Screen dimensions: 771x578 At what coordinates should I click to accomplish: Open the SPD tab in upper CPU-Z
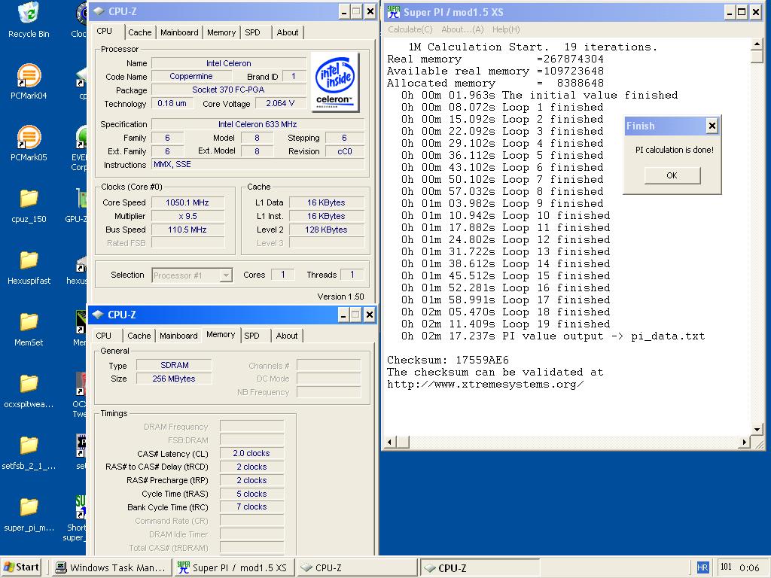tap(253, 32)
